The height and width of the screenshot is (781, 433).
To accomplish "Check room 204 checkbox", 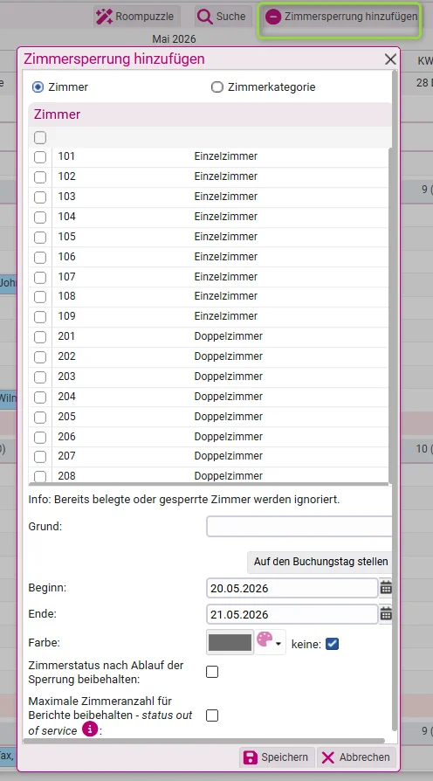I will 40,397.
